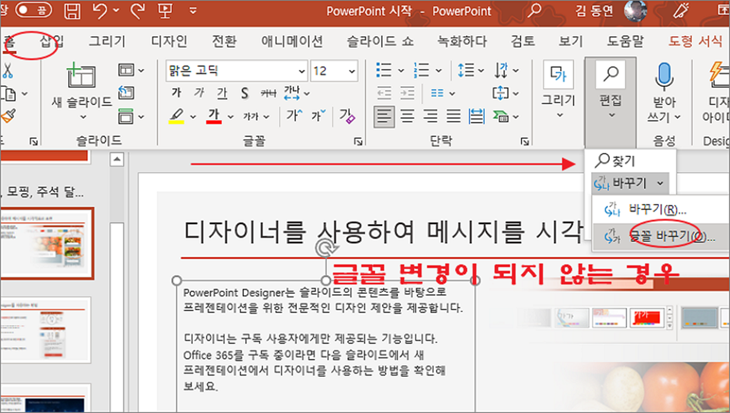Open 그리기 drawing group button
The height and width of the screenshot is (413, 730).
(559, 90)
